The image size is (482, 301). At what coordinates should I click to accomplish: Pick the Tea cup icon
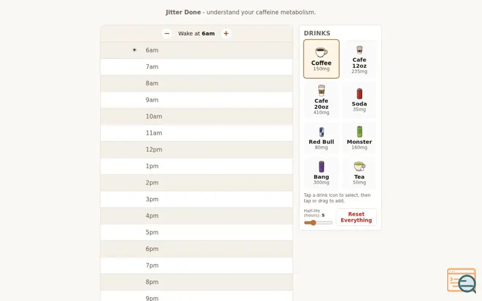pyautogui.click(x=359, y=173)
